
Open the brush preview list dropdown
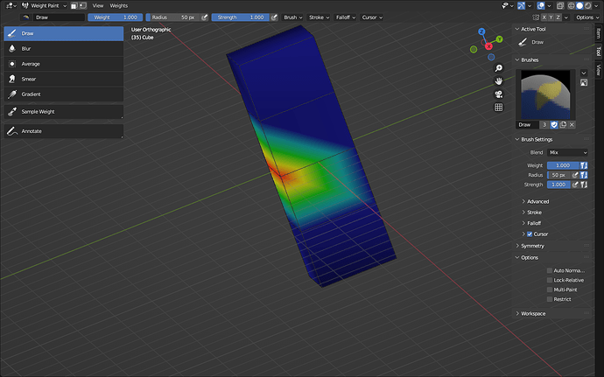coord(584,73)
